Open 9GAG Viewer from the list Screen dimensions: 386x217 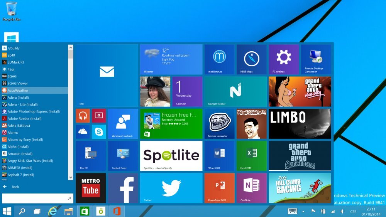pos(34,83)
